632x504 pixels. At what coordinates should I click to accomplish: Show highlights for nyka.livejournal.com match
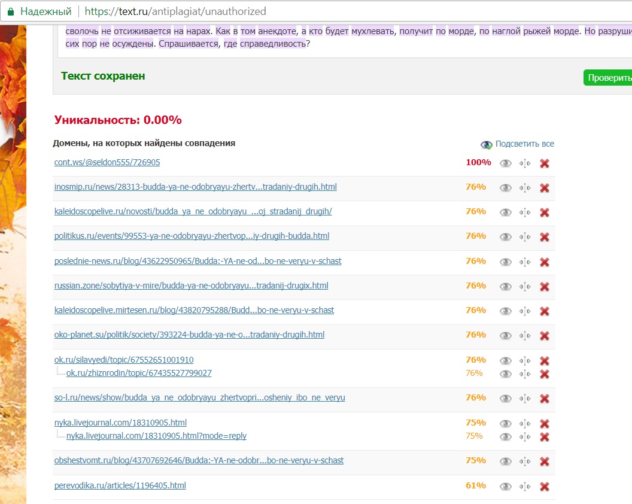click(506, 424)
